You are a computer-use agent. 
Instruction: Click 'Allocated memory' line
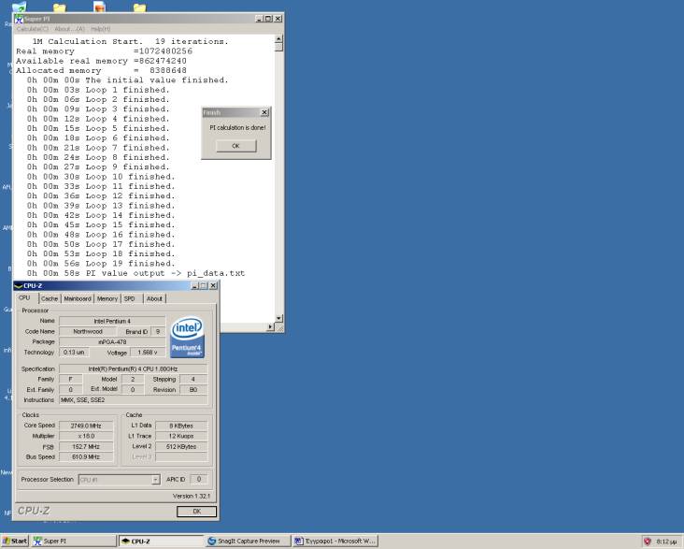pyautogui.click(x=101, y=70)
